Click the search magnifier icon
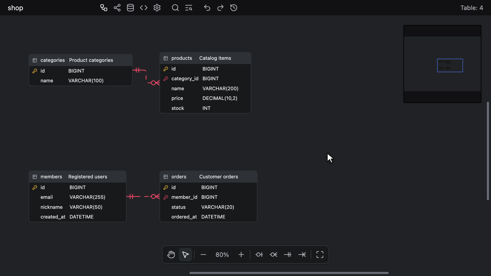The width and height of the screenshot is (491, 276). [x=175, y=8]
